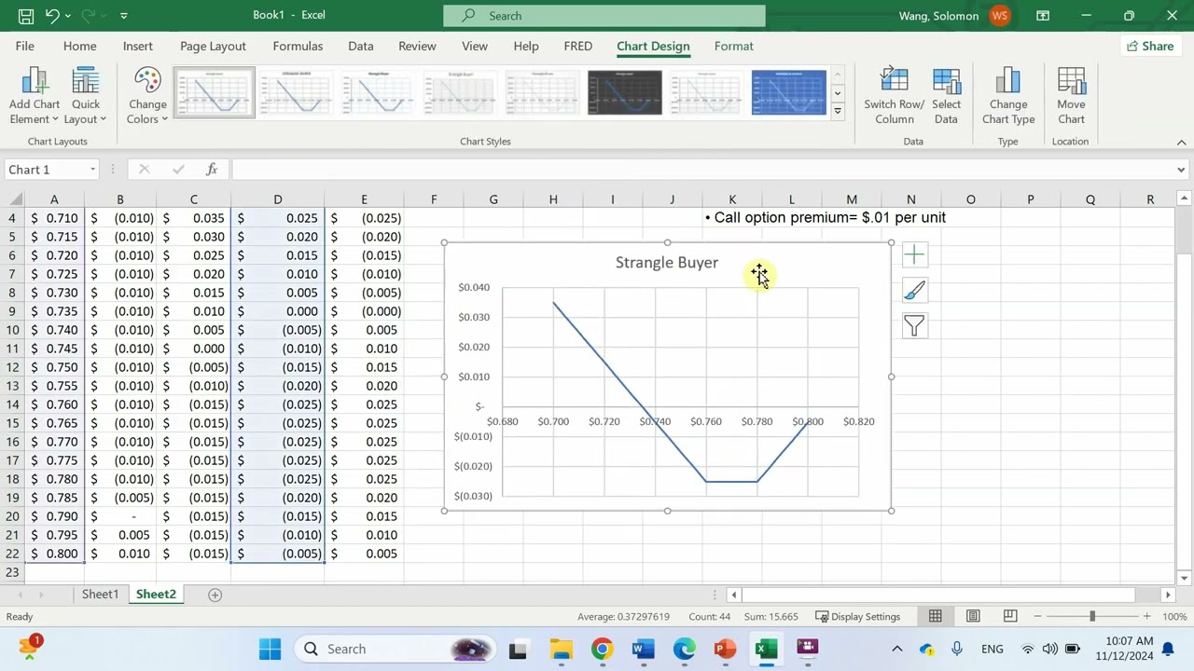Click Insert Function fx icon
Screen dimensions: 1194x671
coord(212,170)
